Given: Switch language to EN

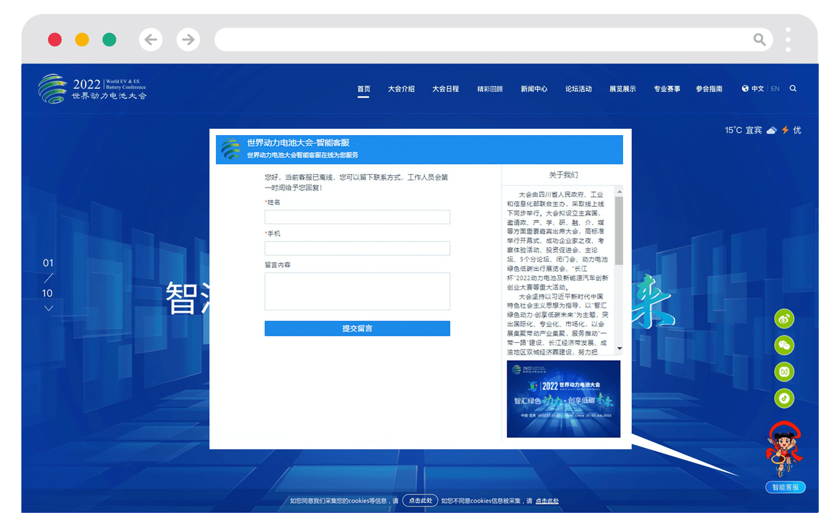Looking at the screenshot, I should pyautogui.click(x=775, y=89).
